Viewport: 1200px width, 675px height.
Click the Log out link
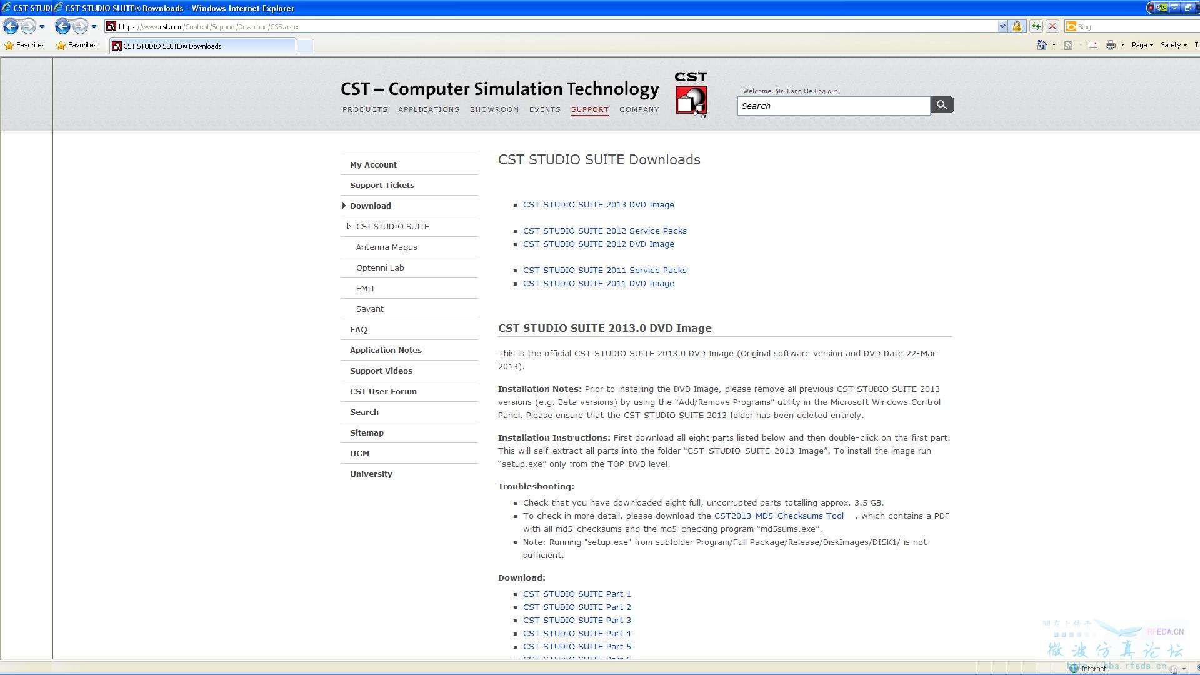[826, 91]
